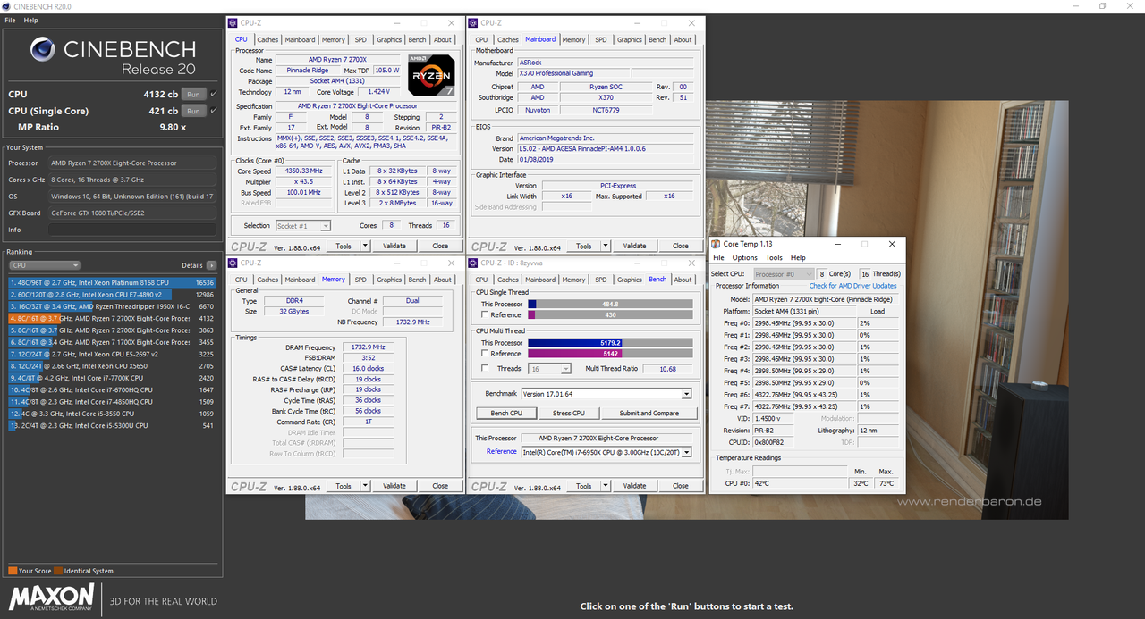Select orange ranking row Ryzen 7 2700X 4132

(113, 318)
